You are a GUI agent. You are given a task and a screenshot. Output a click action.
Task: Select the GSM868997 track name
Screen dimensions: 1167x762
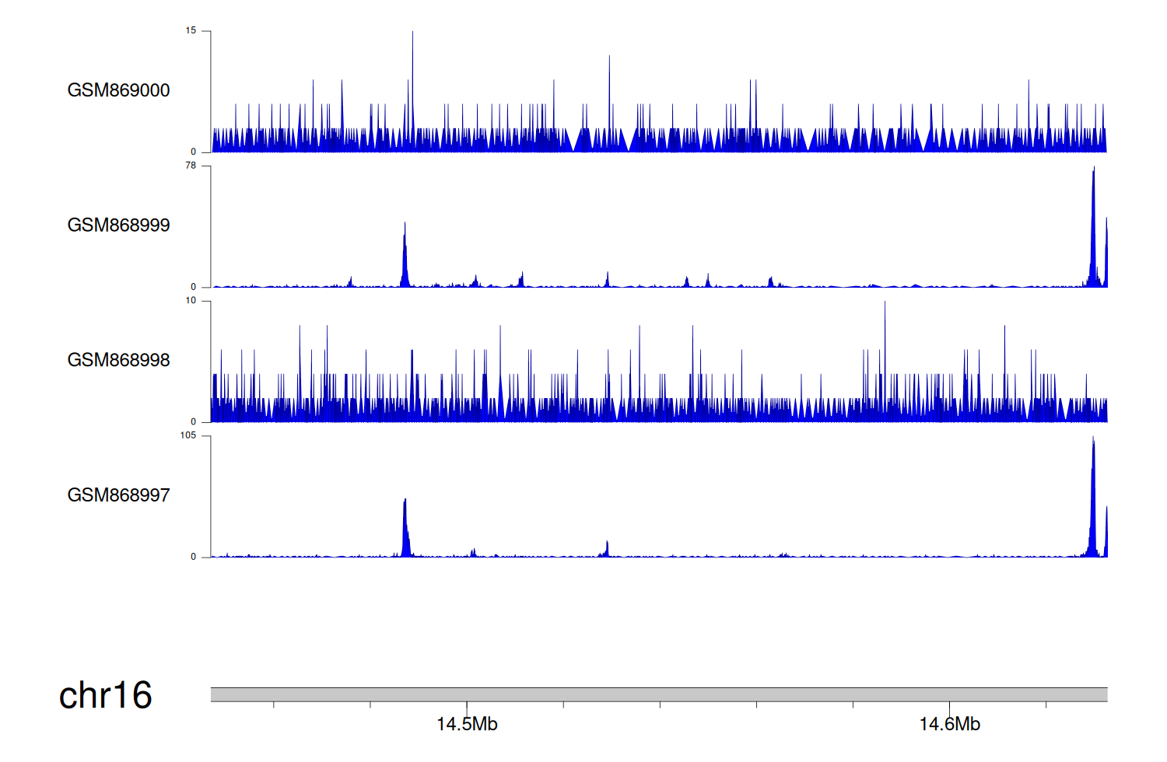(x=118, y=495)
